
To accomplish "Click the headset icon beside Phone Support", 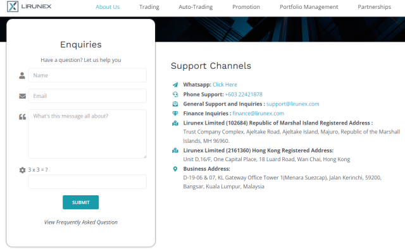I will click(175, 94).
